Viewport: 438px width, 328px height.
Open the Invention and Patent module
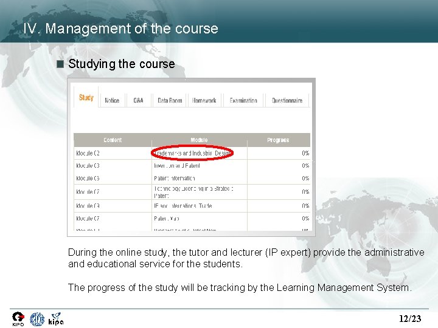point(177,166)
